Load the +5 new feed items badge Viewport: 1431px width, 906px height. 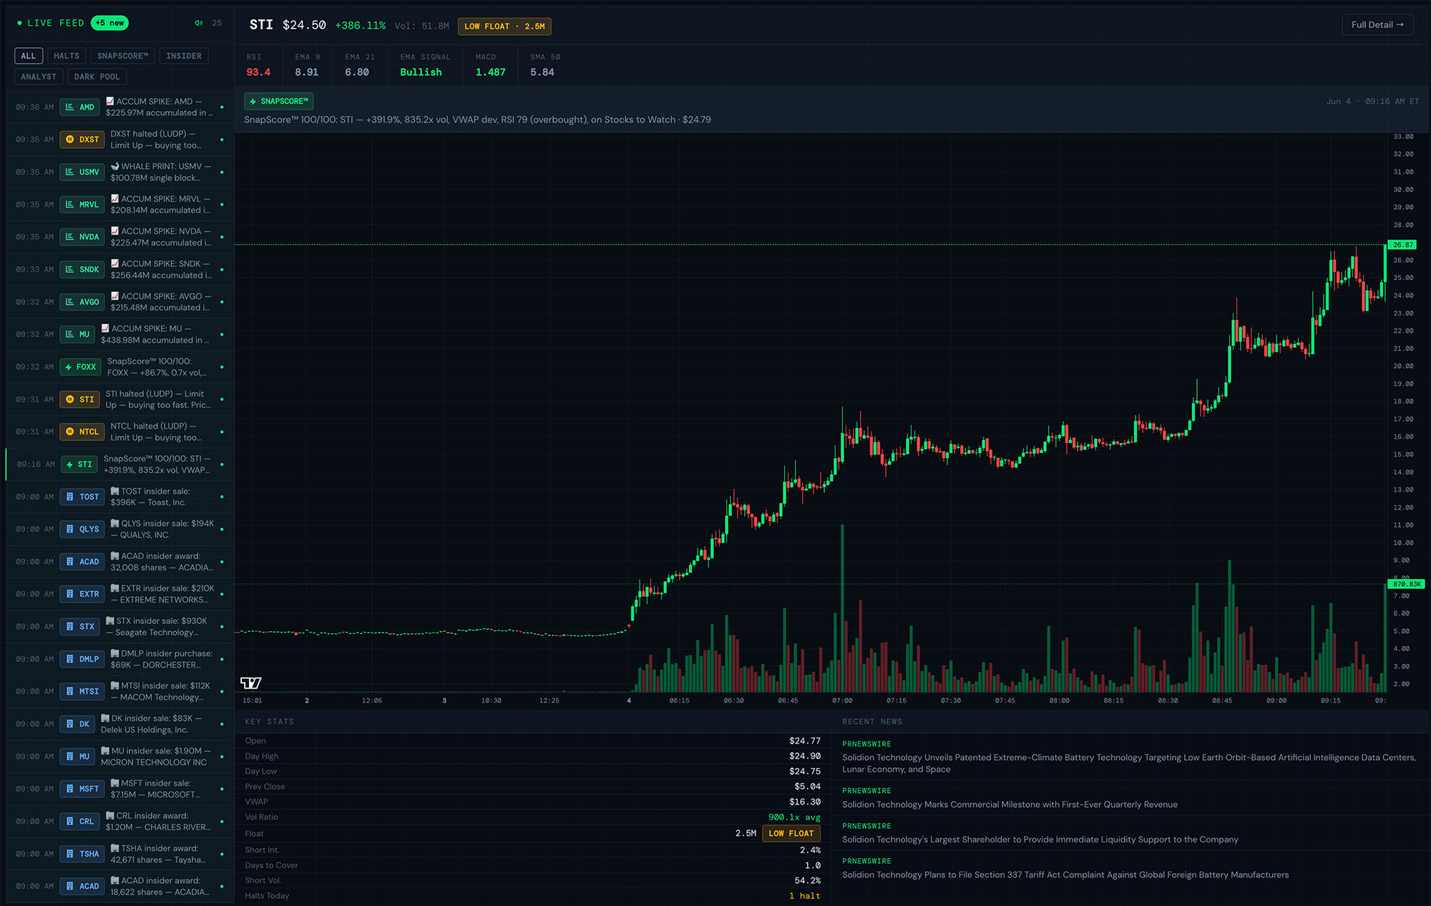click(x=109, y=23)
